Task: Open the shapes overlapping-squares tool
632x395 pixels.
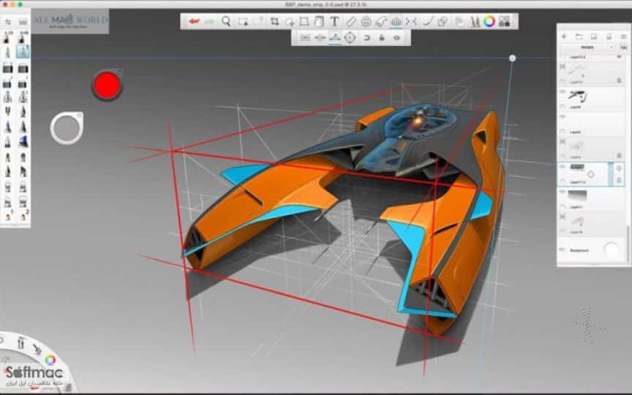Action: [443, 22]
